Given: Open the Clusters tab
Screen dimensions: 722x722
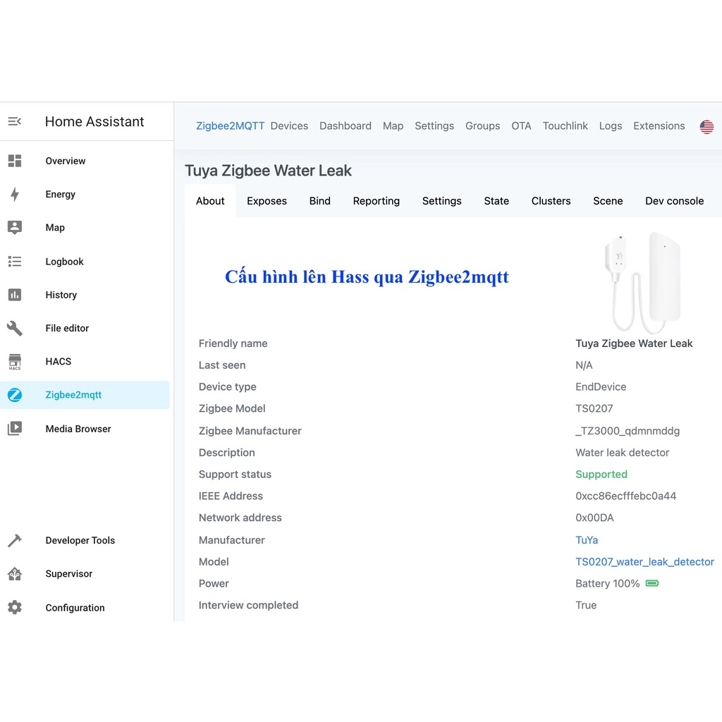Looking at the screenshot, I should (551, 201).
